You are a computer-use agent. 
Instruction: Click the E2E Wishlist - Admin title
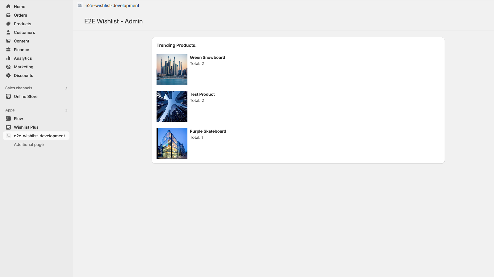click(x=113, y=21)
